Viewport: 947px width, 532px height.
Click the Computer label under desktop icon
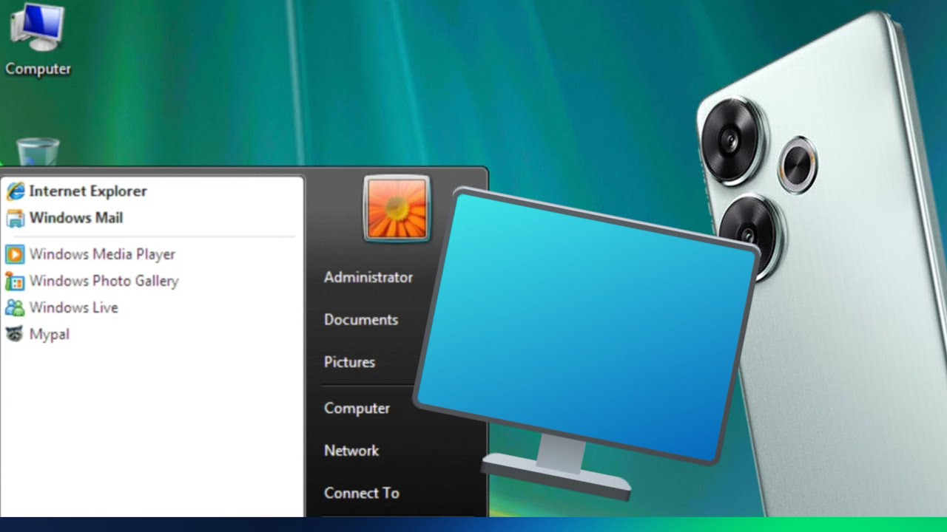pyautogui.click(x=38, y=69)
